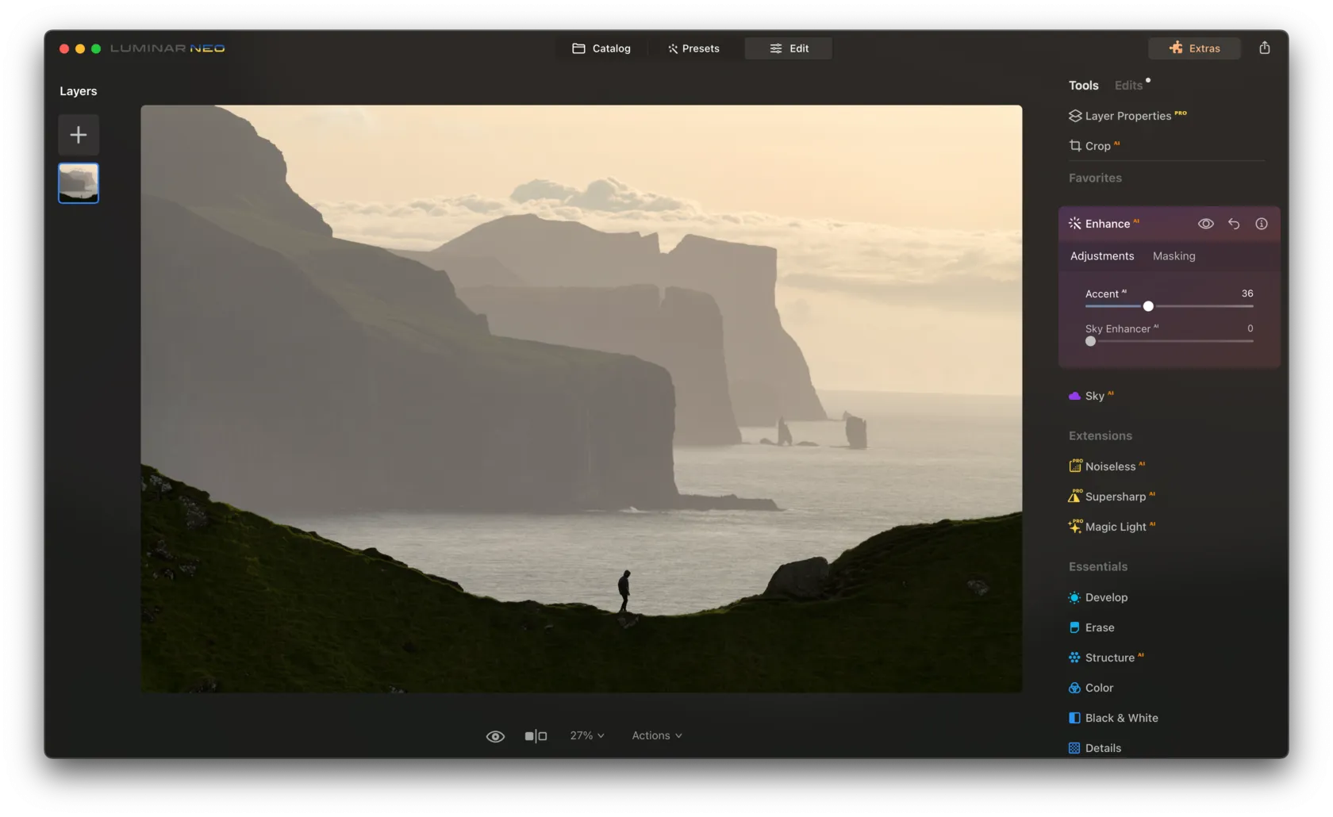Image resolution: width=1333 pixels, height=817 pixels.
Task: Expand the Actions menu
Action: tap(656, 736)
